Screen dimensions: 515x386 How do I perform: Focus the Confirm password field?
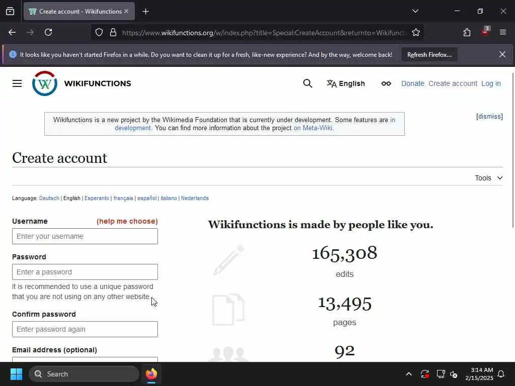click(84, 329)
